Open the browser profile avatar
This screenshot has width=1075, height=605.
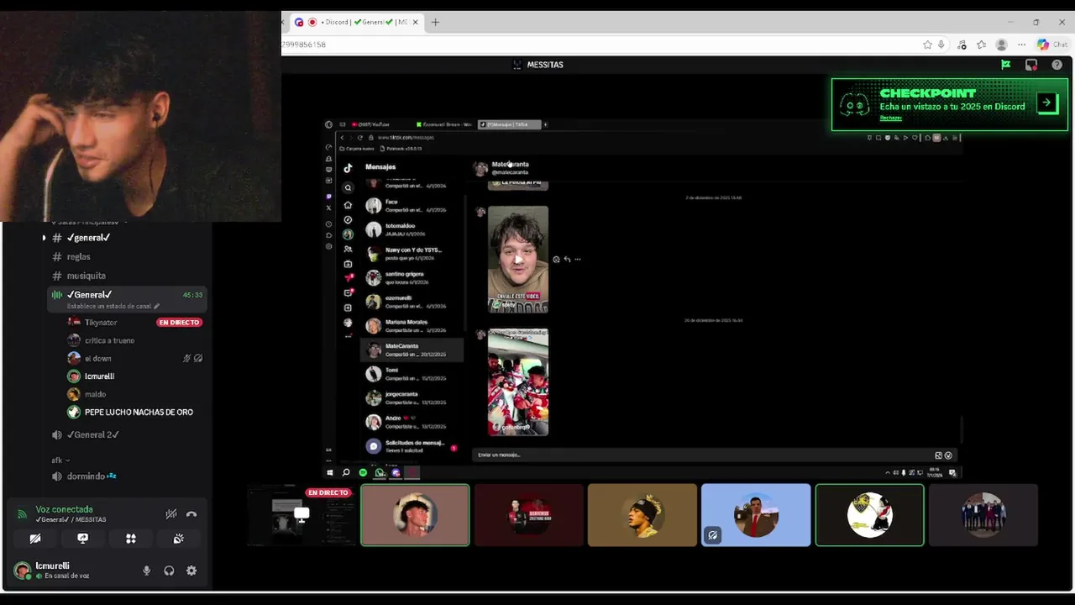(1001, 45)
